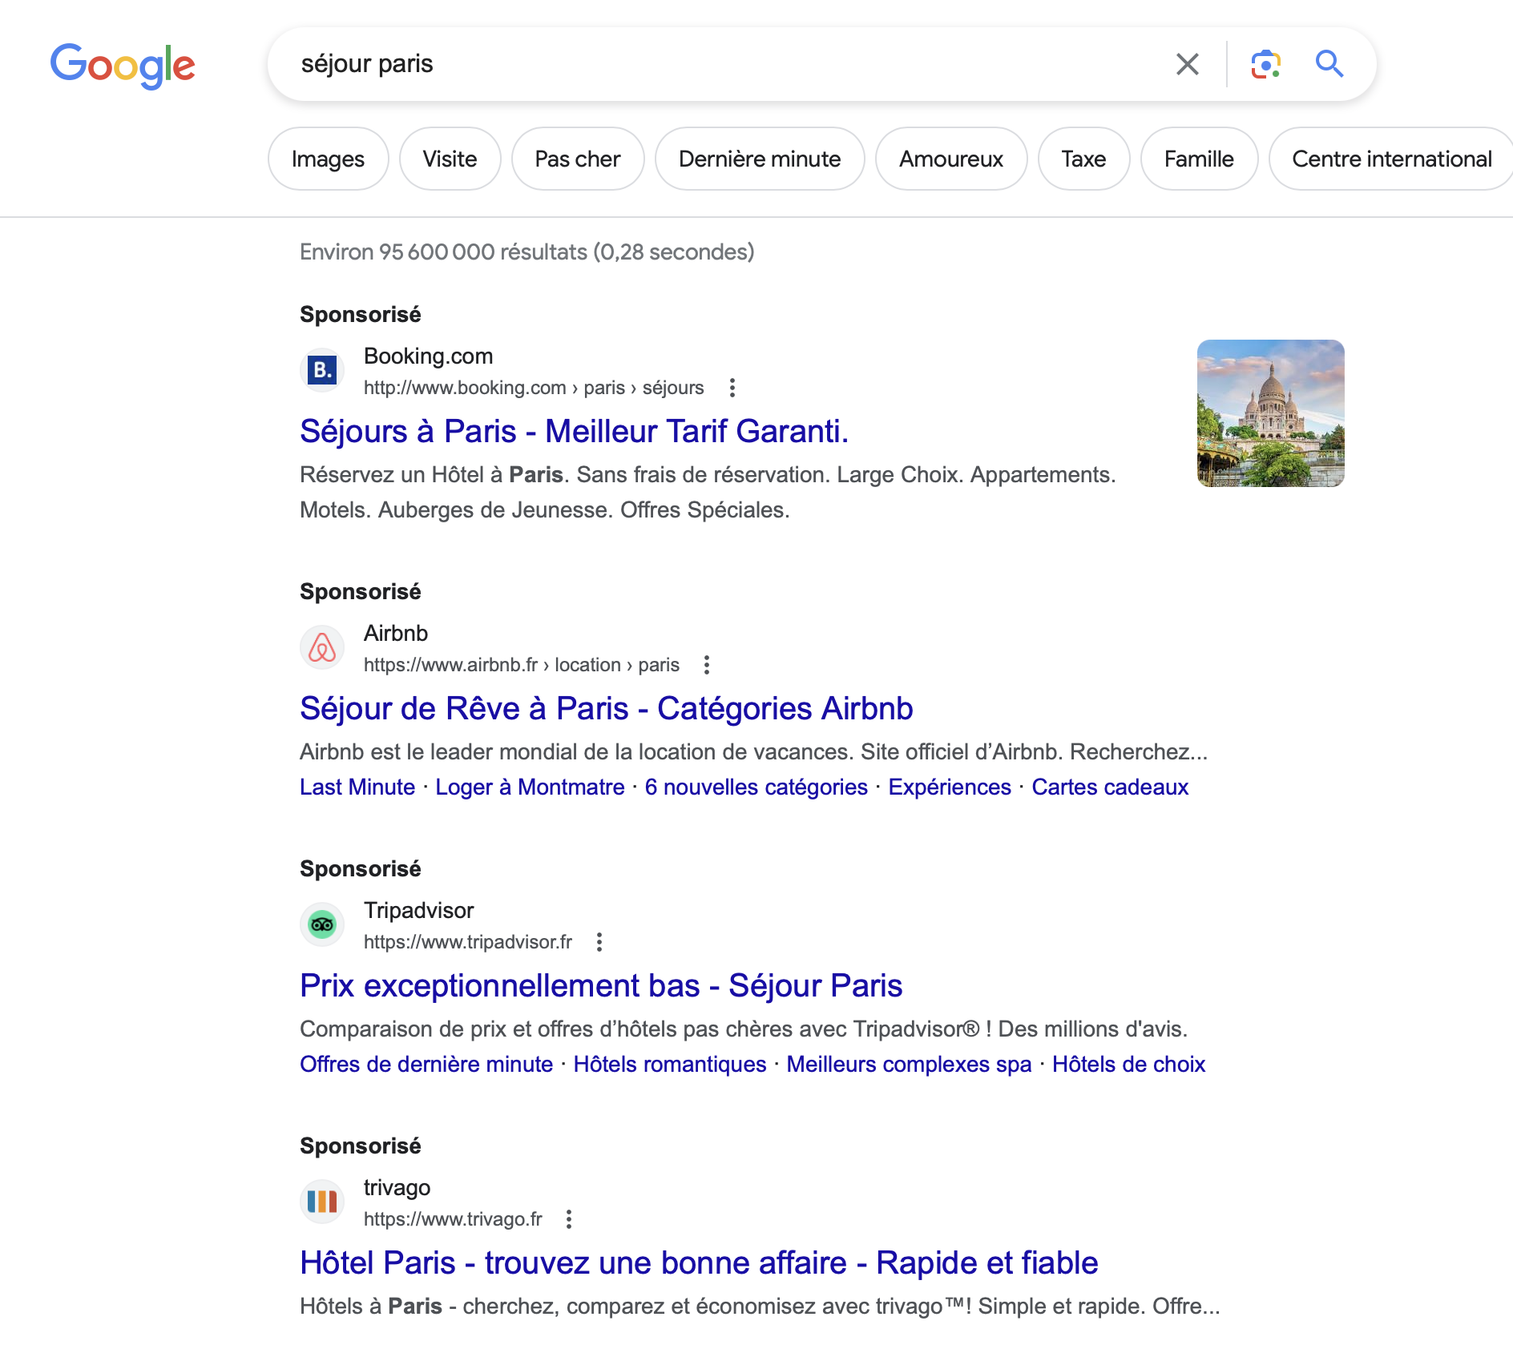Select the Pas cher filter chip
Viewport: 1513px width, 1357px height.
(578, 159)
